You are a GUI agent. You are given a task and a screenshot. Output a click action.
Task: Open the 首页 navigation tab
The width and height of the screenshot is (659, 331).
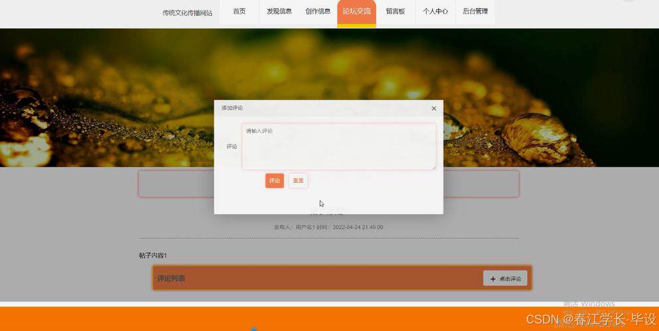tap(239, 12)
